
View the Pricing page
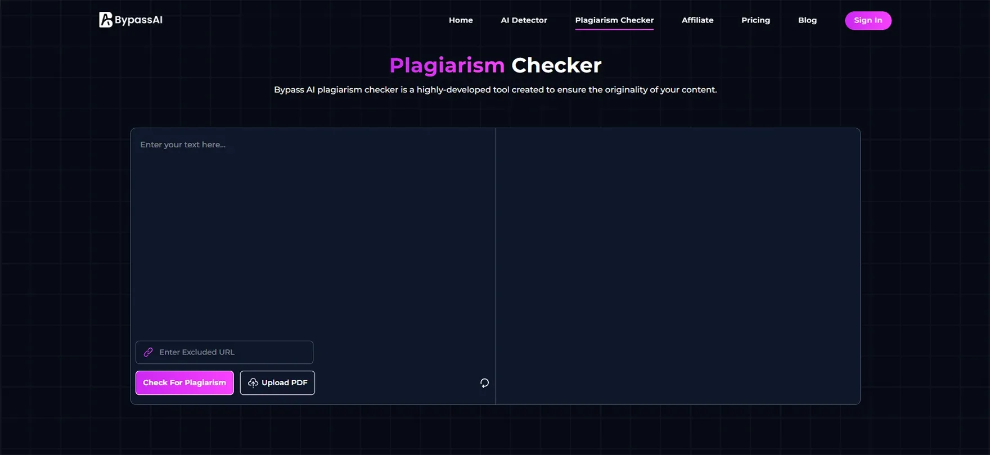pos(755,20)
